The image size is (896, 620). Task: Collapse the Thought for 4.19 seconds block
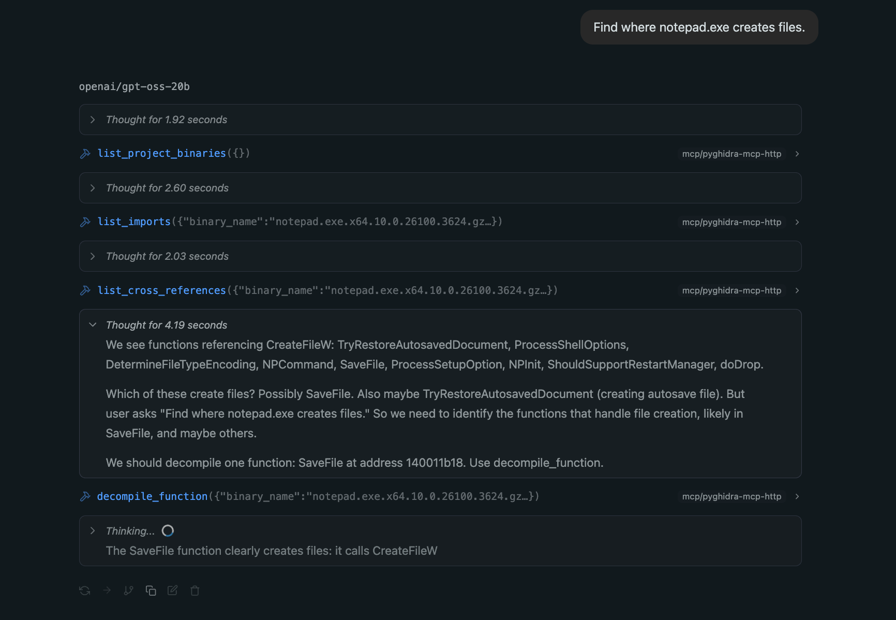click(93, 324)
